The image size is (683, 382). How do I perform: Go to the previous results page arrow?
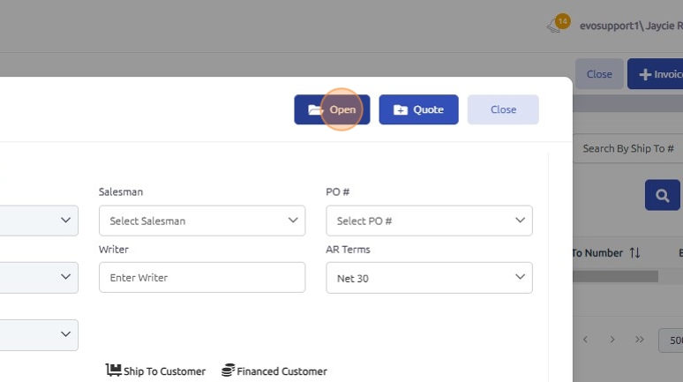(584, 340)
